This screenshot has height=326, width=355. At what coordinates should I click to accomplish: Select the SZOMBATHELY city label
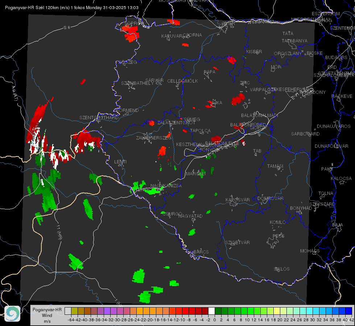(x=137, y=83)
